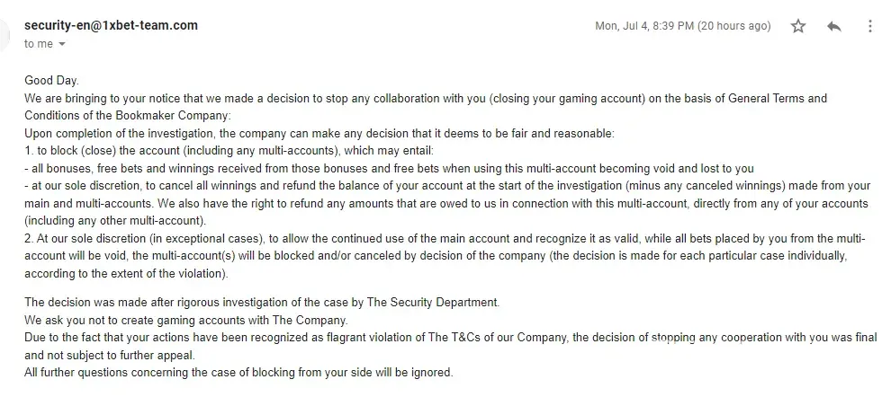Expand recipient details arrow next to "to me"
The height and width of the screenshot is (397, 882).
point(62,44)
